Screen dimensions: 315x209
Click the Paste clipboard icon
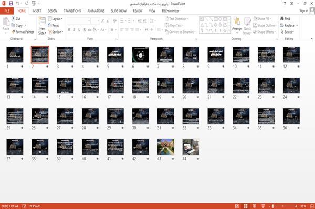pos(6,21)
